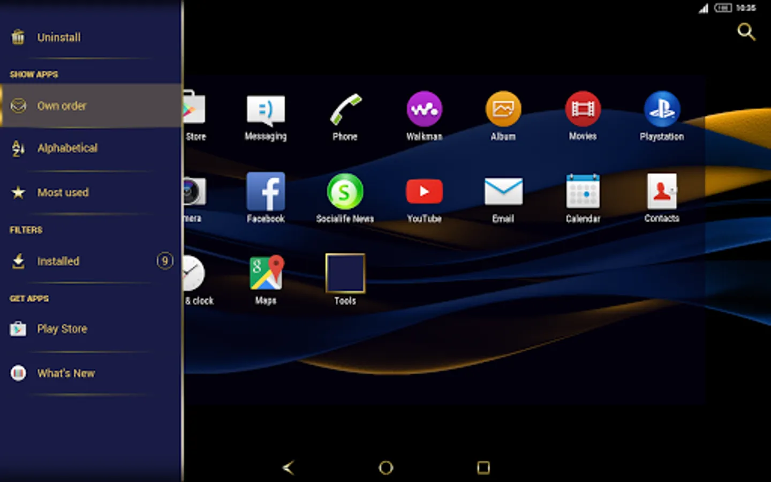Screen dimensions: 771x482
Task: Show Most used apps
Action: tap(90, 192)
